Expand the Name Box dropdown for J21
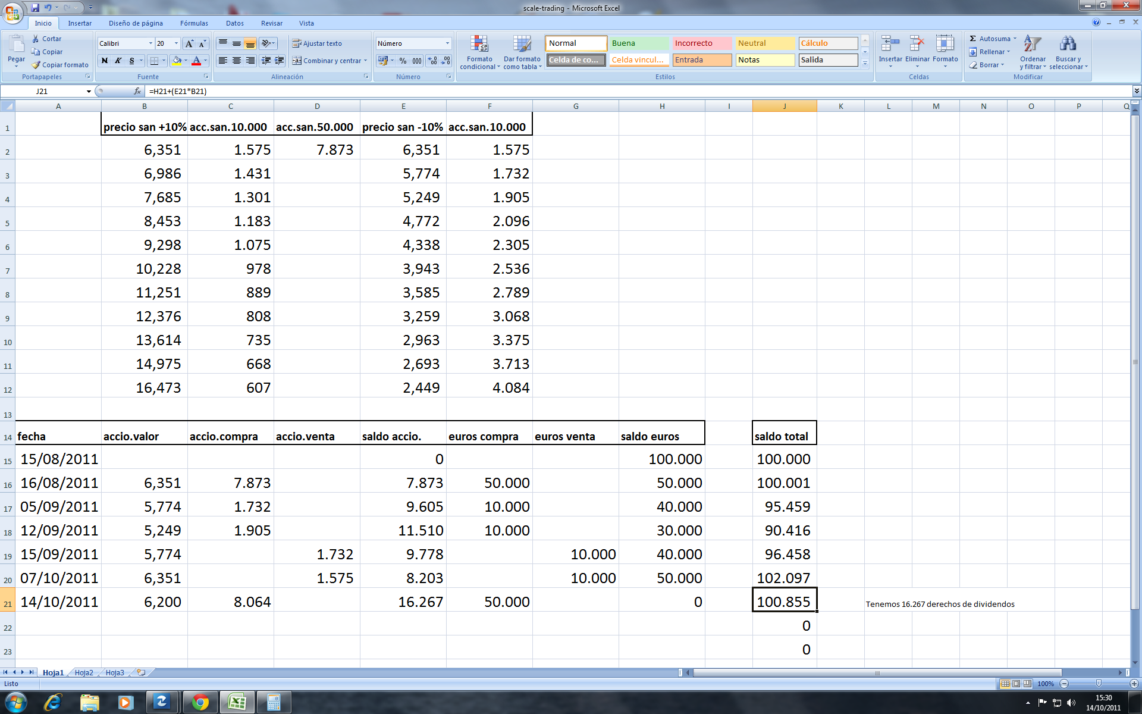The image size is (1142, 714). click(x=89, y=92)
